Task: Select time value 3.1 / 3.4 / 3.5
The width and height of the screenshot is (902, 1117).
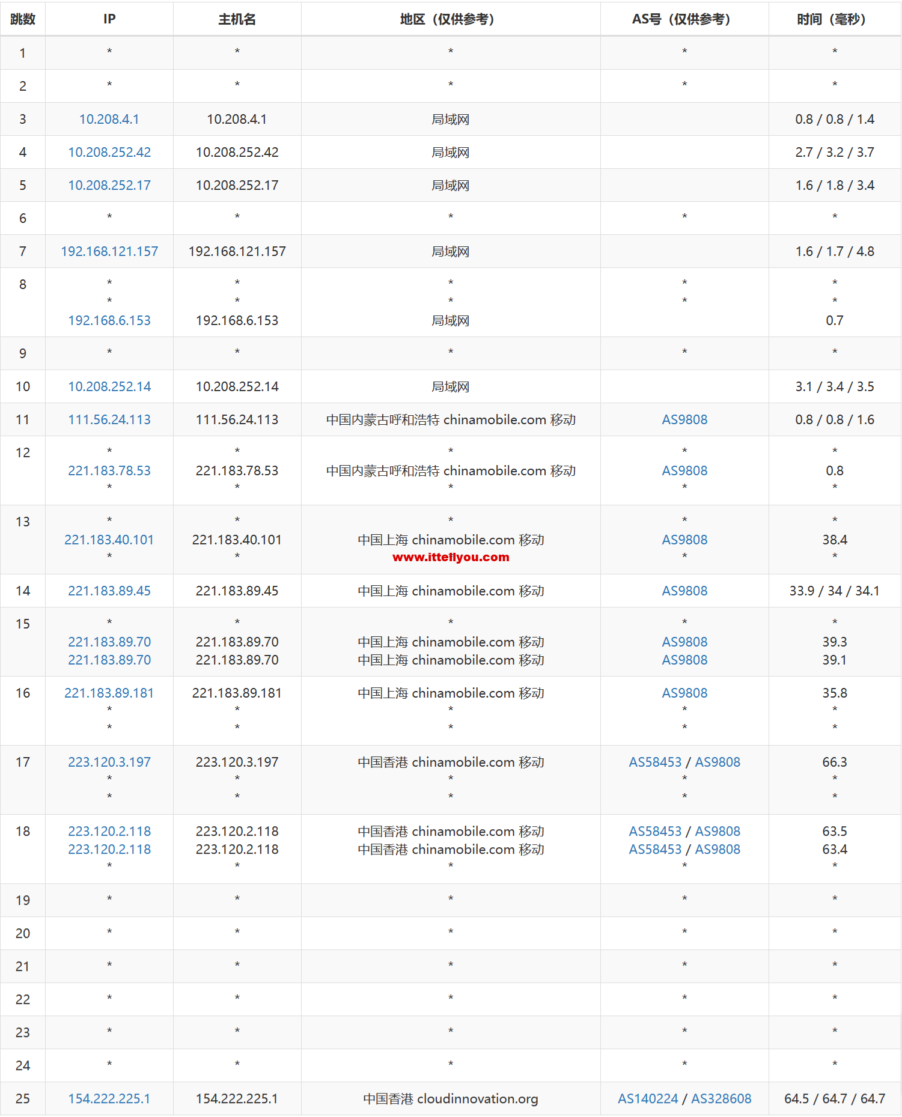Action: (x=835, y=386)
